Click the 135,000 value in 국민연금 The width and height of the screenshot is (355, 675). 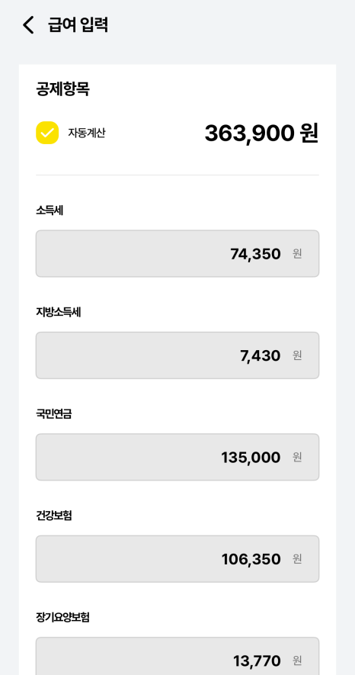click(251, 458)
